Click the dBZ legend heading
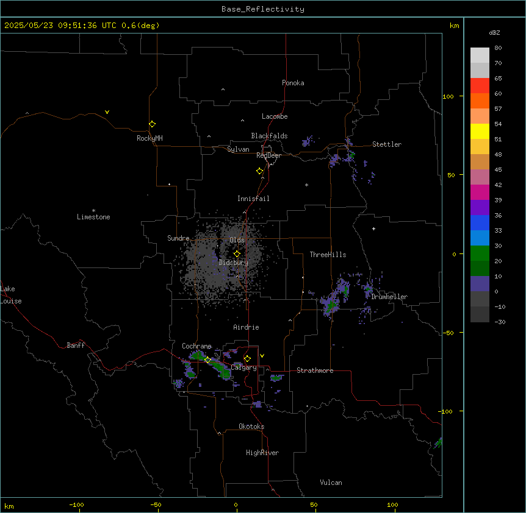 [x=494, y=33]
